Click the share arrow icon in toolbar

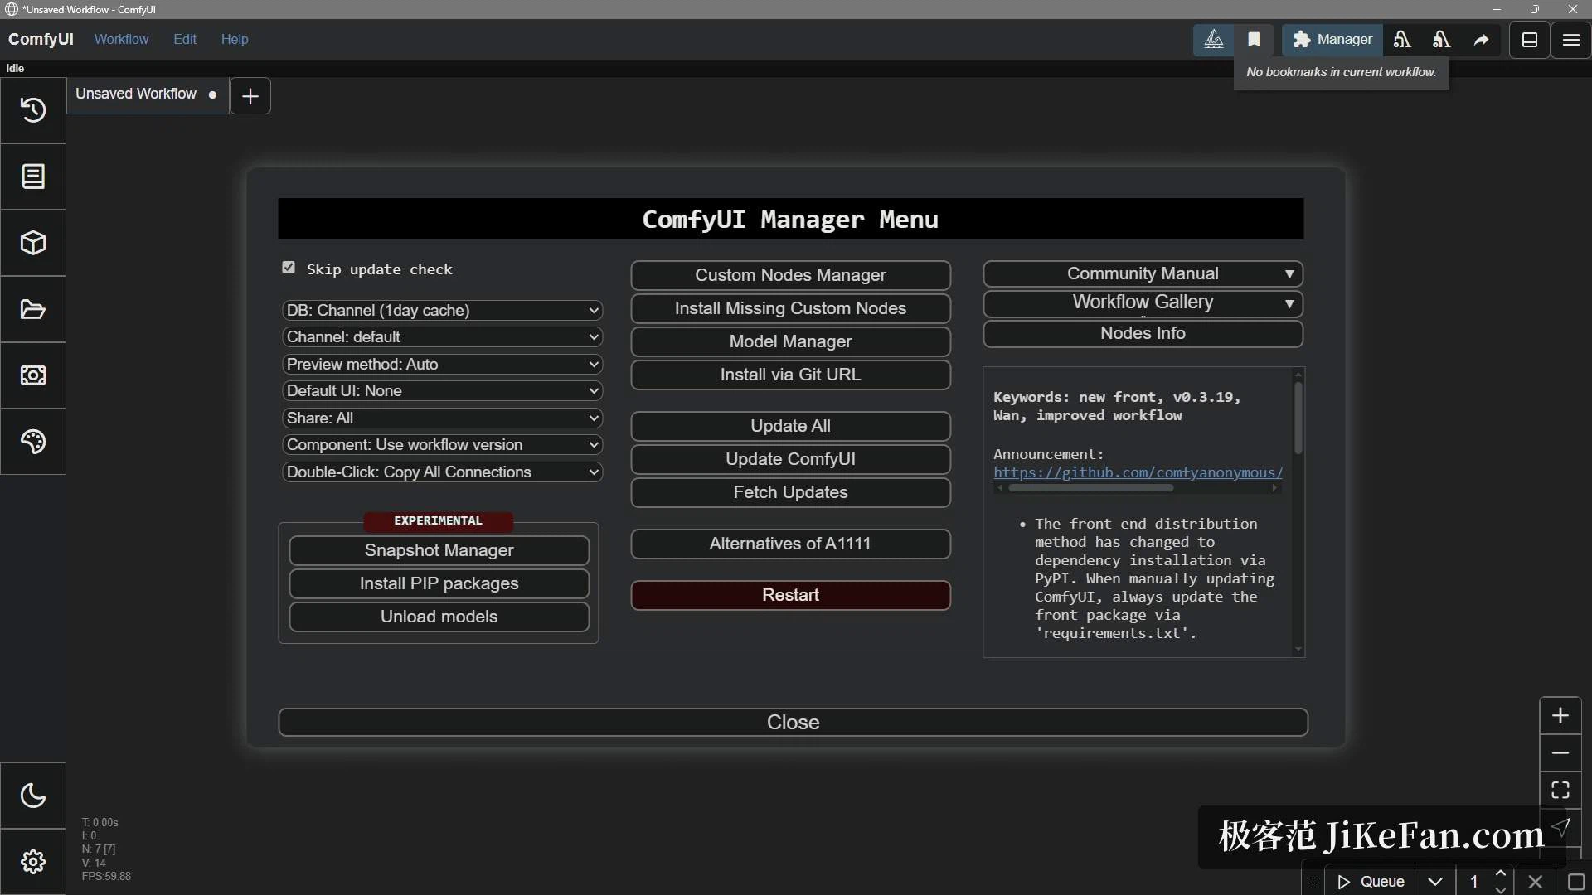point(1481,39)
